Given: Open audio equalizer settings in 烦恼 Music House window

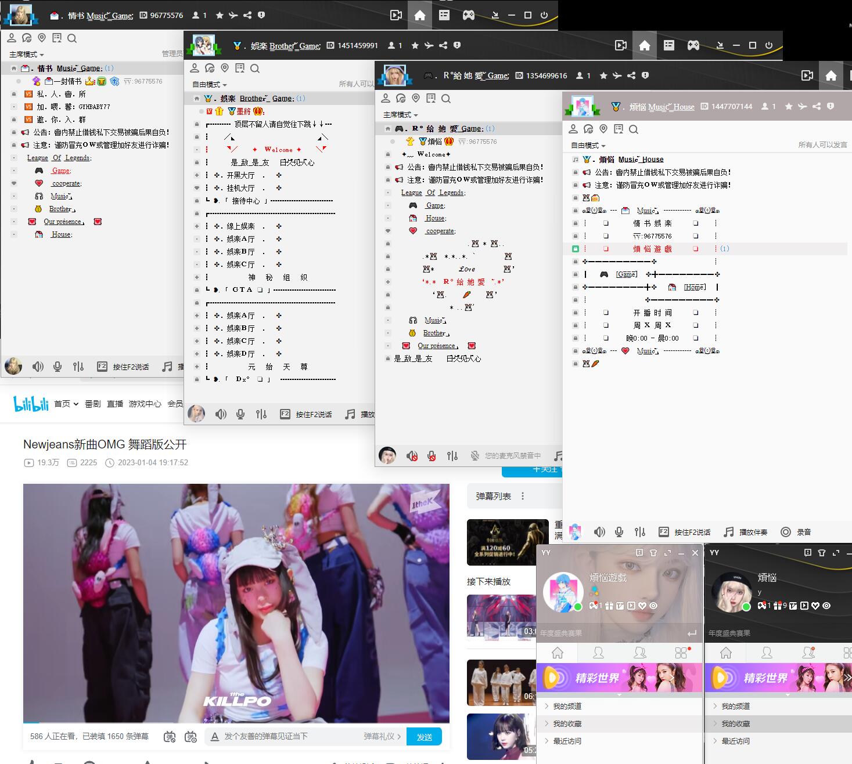Looking at the screenshot, I should (640, 532).
